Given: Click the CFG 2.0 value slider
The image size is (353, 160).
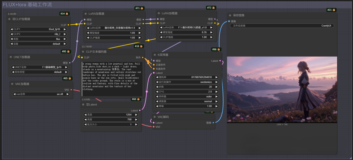Looking at the screenshot, I should pos(187,92).
